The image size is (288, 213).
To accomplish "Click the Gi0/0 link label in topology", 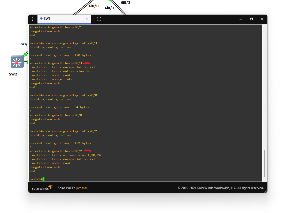I will coord(94,6).
